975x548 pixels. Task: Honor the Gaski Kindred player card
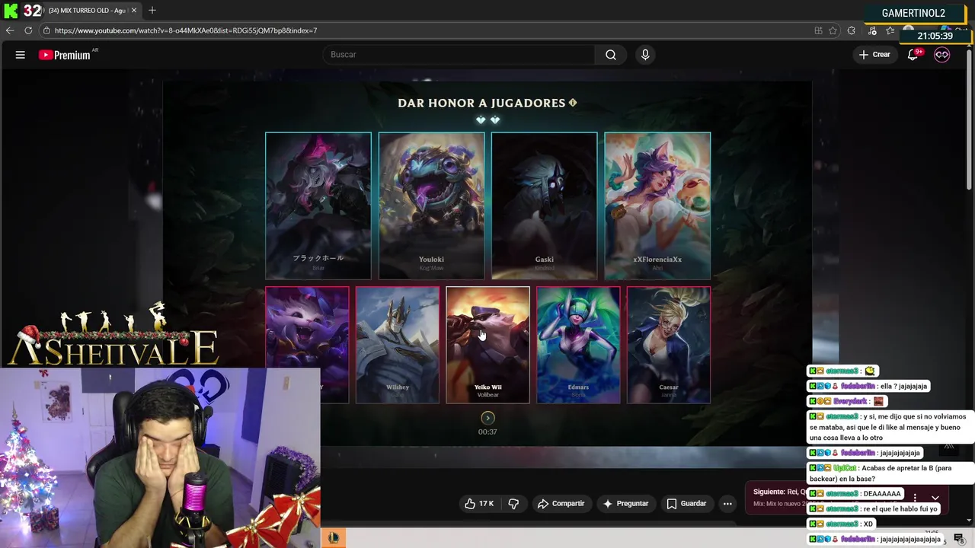tap(544, 205)
